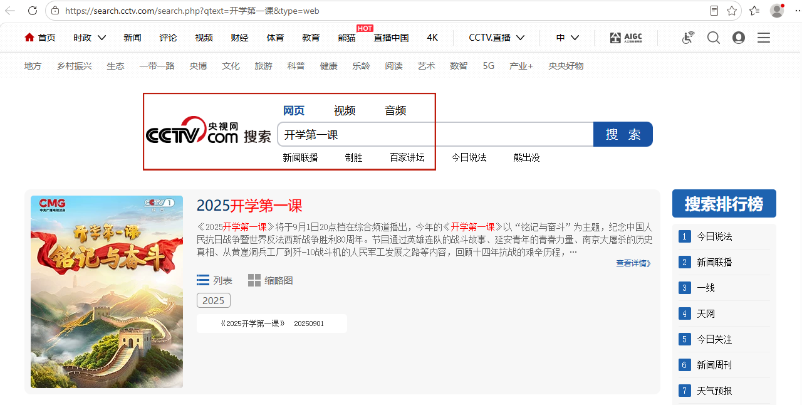Open the hamburger menu icon
The image size is (802, 405).
[764, 38]
